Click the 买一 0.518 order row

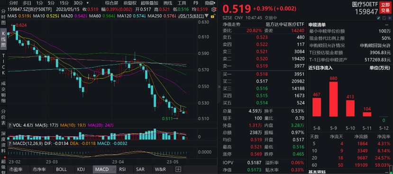pyautogui.click(x=264, y=74)
